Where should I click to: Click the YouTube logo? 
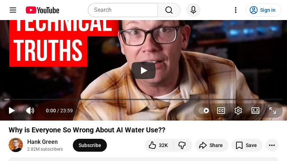click(x=42, y=10)
